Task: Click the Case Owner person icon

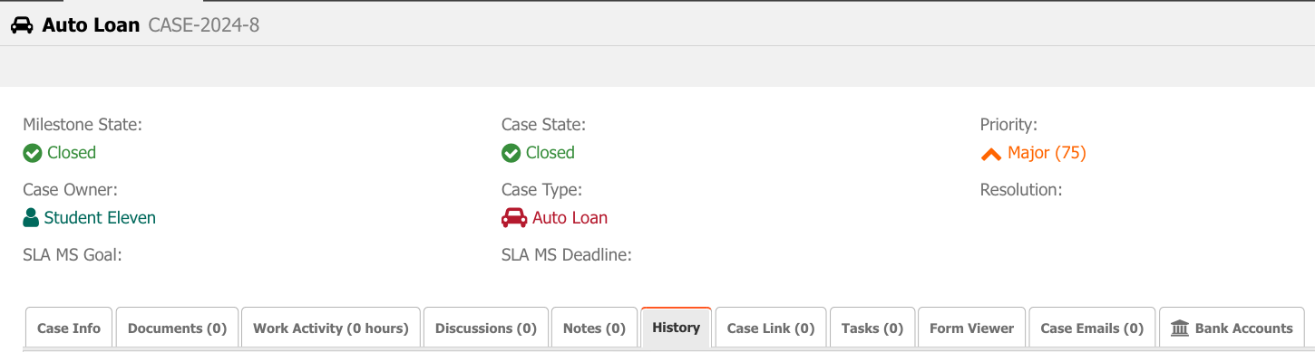Action: [31, 217]
